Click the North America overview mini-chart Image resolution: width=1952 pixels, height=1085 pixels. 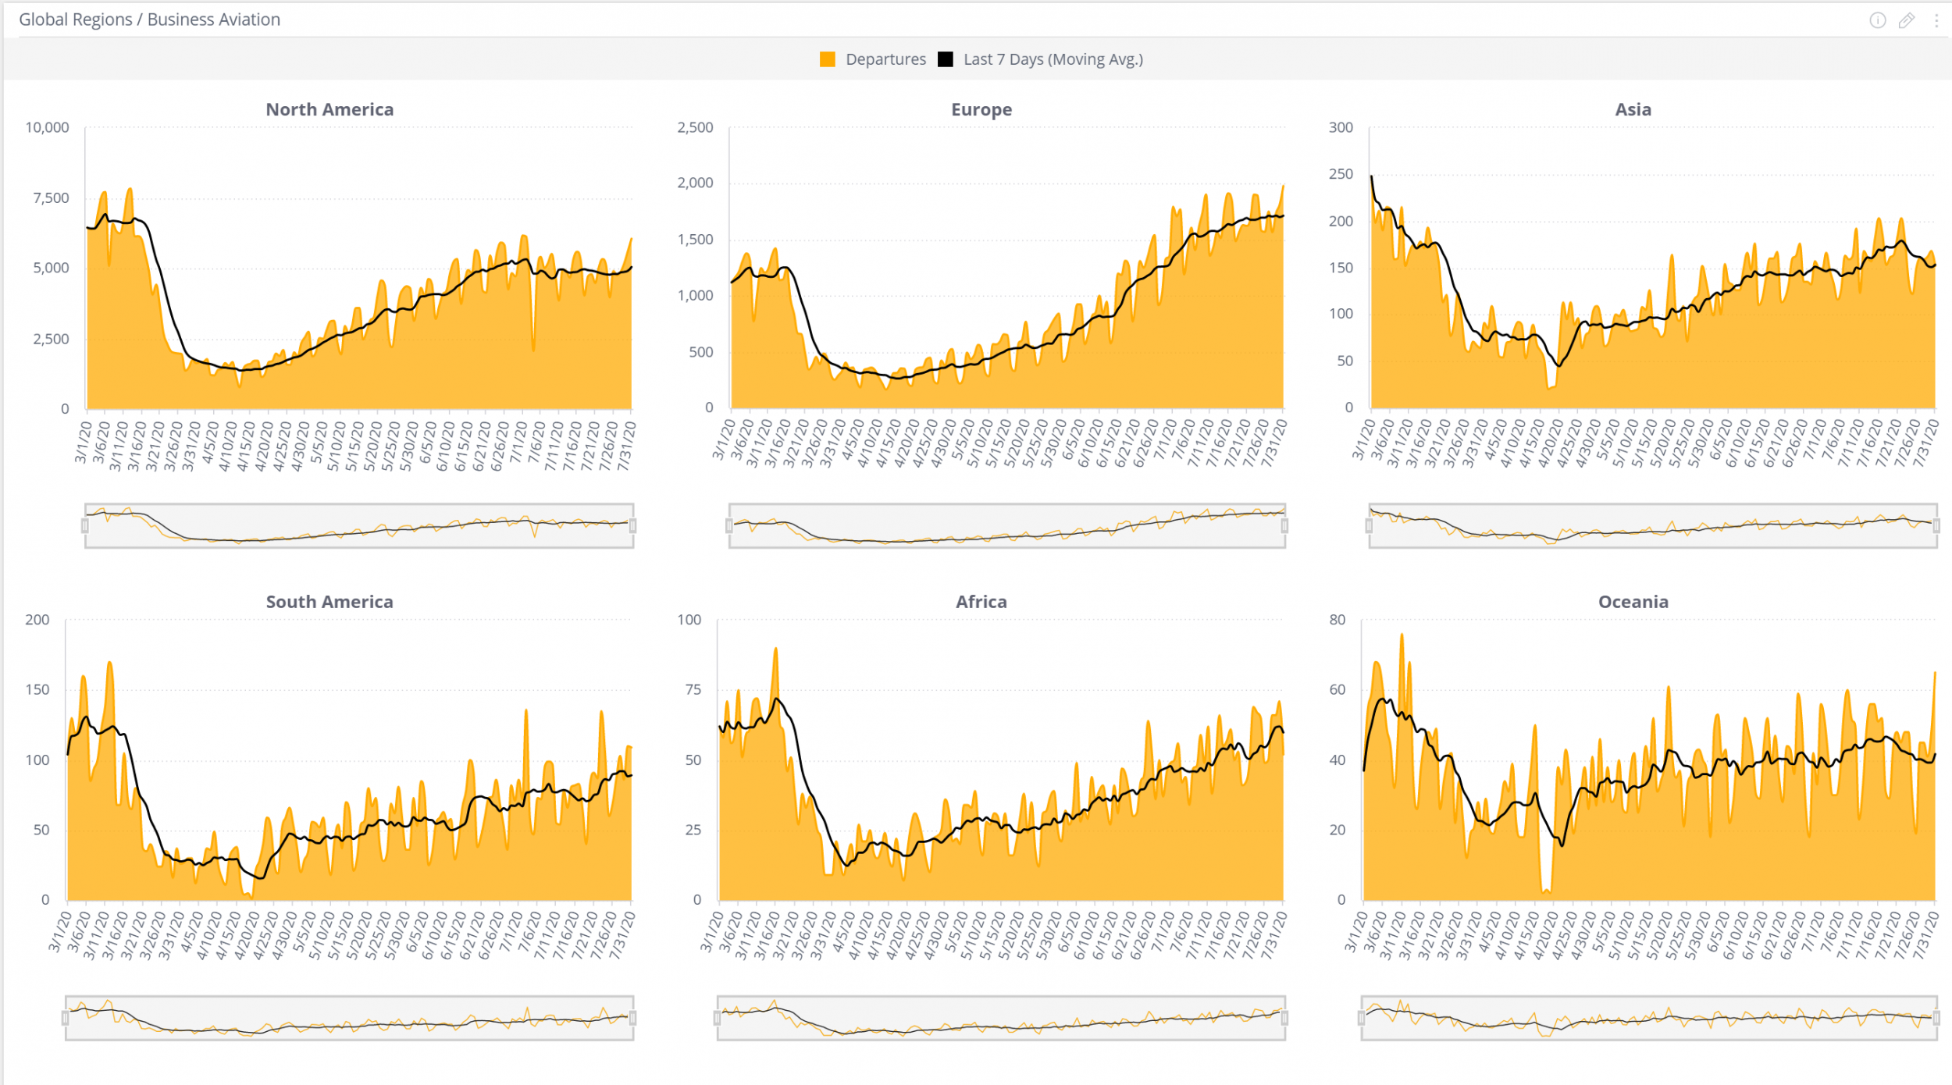click(359, 526)
